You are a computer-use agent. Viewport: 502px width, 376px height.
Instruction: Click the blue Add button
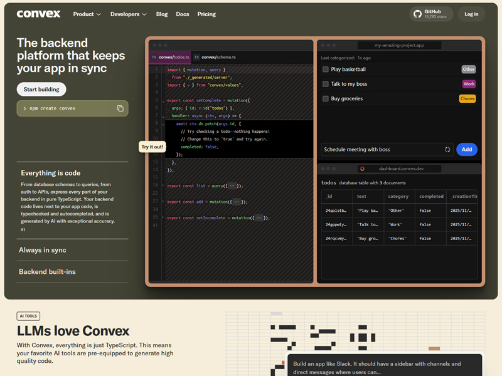[467, 150]
